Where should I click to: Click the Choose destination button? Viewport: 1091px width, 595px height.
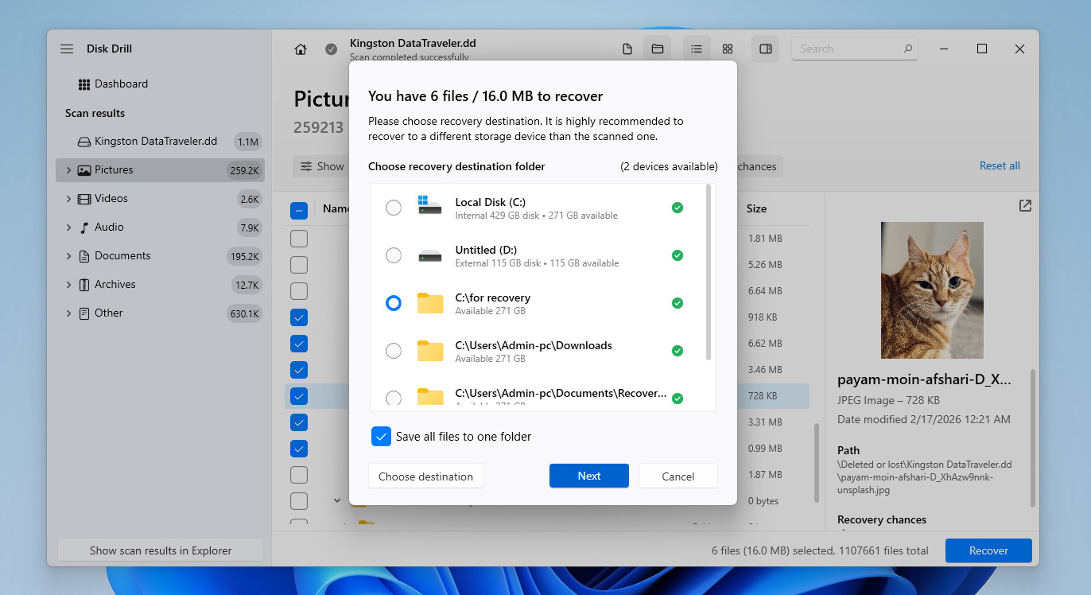pyautogui.click(x=425, y=476)
